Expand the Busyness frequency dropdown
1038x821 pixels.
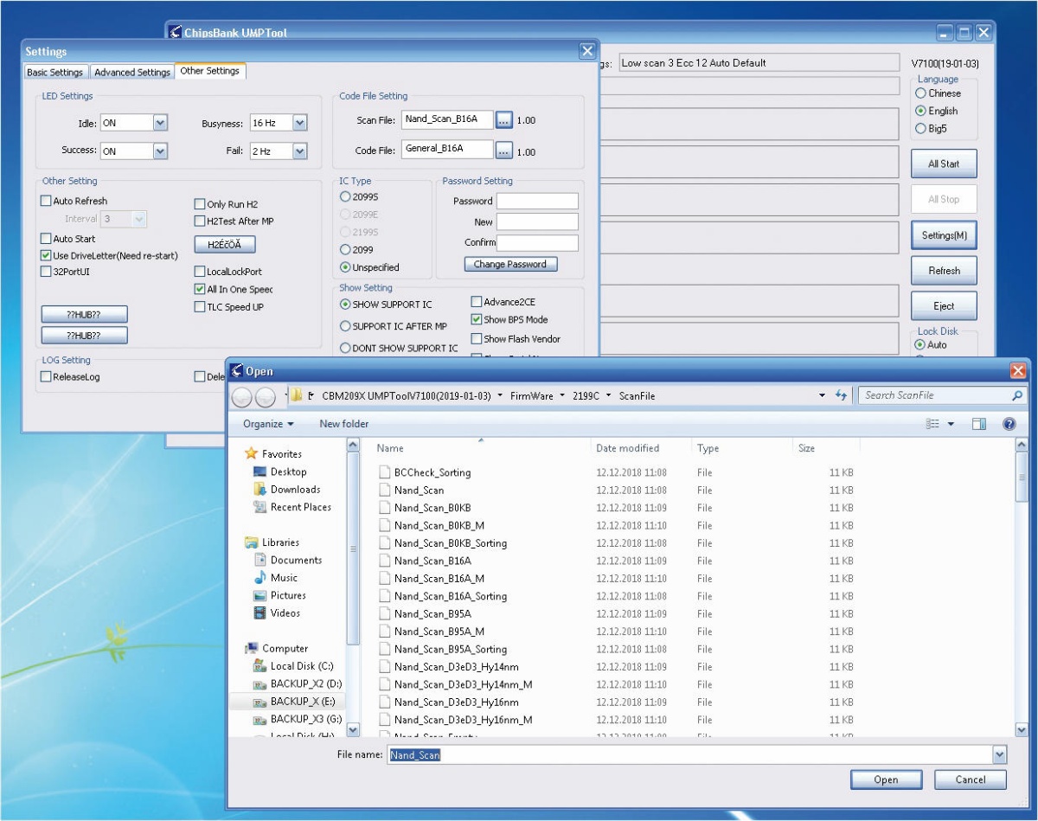pos(300,123)
